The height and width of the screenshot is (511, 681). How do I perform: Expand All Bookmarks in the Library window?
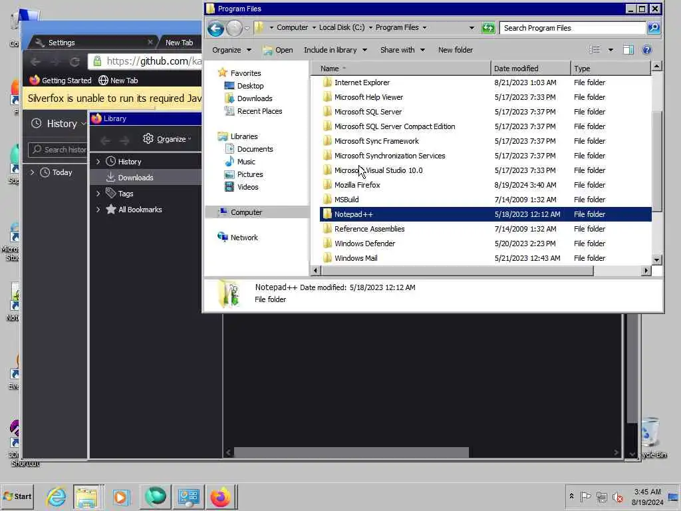(x=98, y=210)
